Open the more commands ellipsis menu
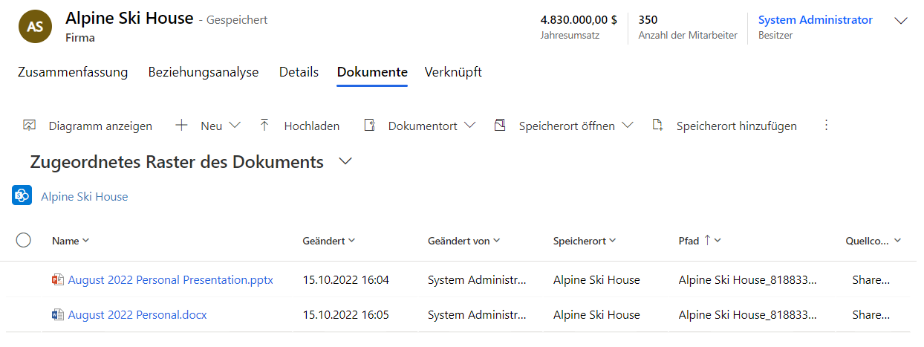Screen dimensions: 924x347 point(826,126)
